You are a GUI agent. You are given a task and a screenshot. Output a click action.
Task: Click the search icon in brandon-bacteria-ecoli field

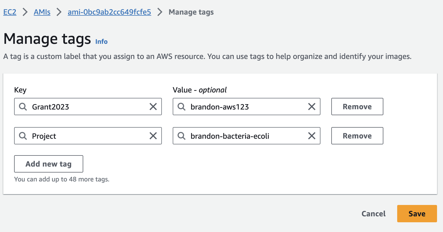(182, 136)
